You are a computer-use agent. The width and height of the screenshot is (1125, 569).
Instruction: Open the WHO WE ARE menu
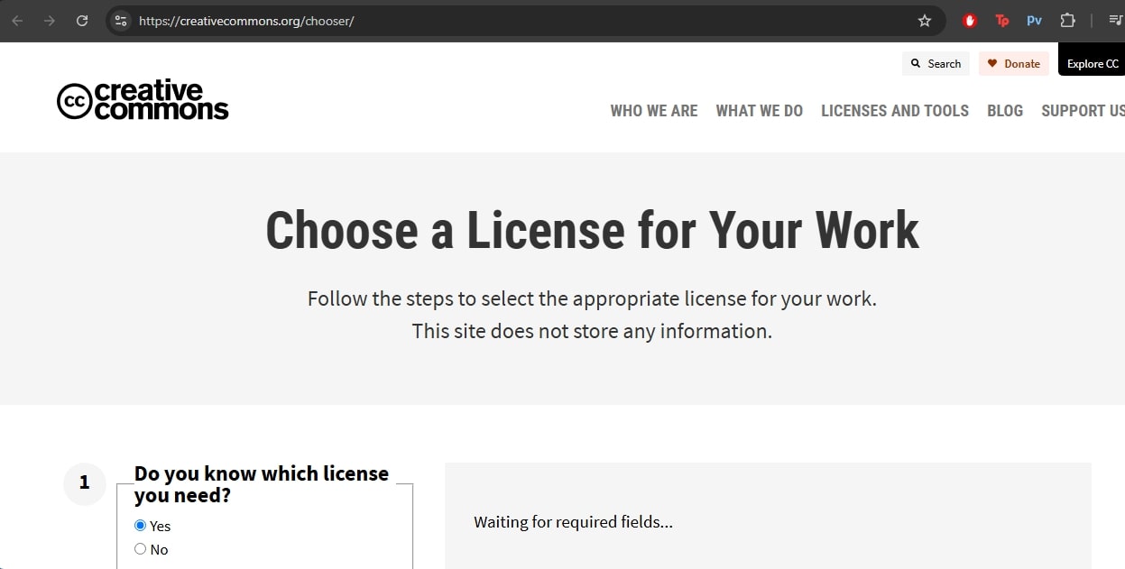point(654,111)
